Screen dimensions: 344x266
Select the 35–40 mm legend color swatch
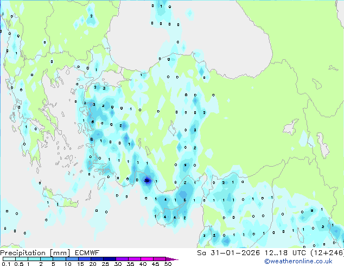tap(135, 259)
